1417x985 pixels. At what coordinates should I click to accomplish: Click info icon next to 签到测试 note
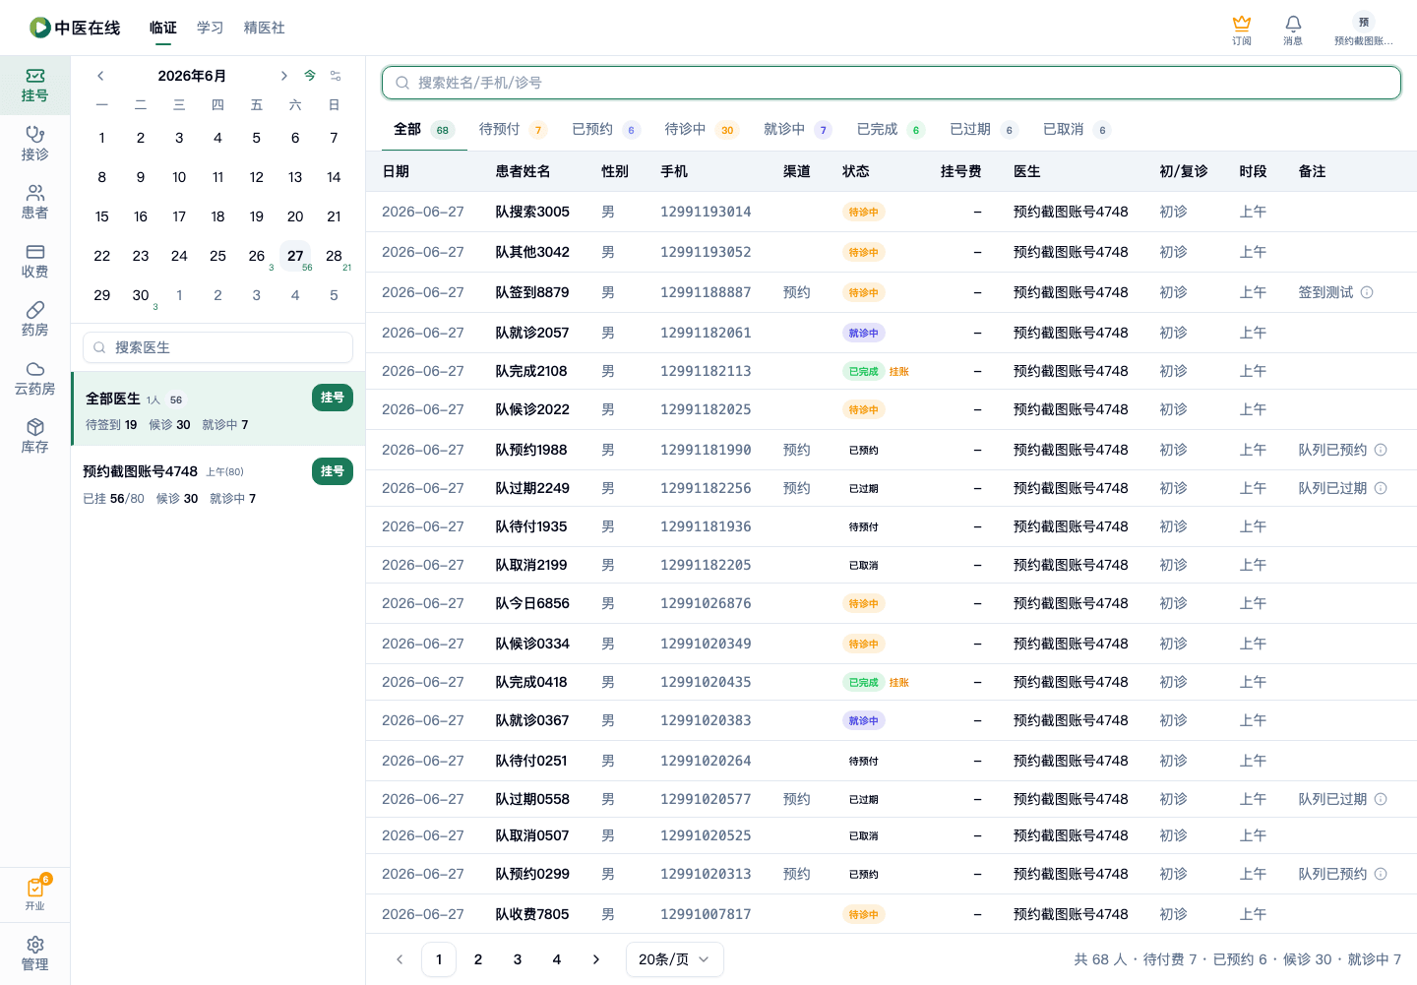click(x=1367, y=292)
